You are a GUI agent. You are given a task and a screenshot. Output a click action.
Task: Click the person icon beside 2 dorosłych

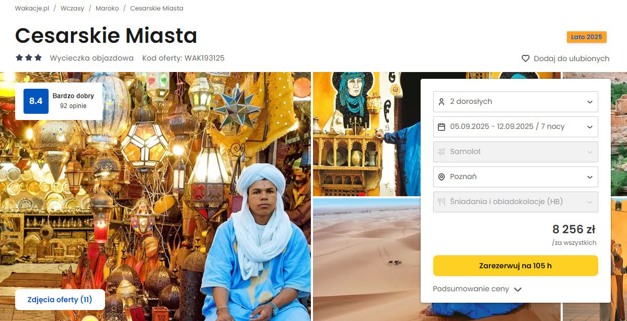(442, 102)
